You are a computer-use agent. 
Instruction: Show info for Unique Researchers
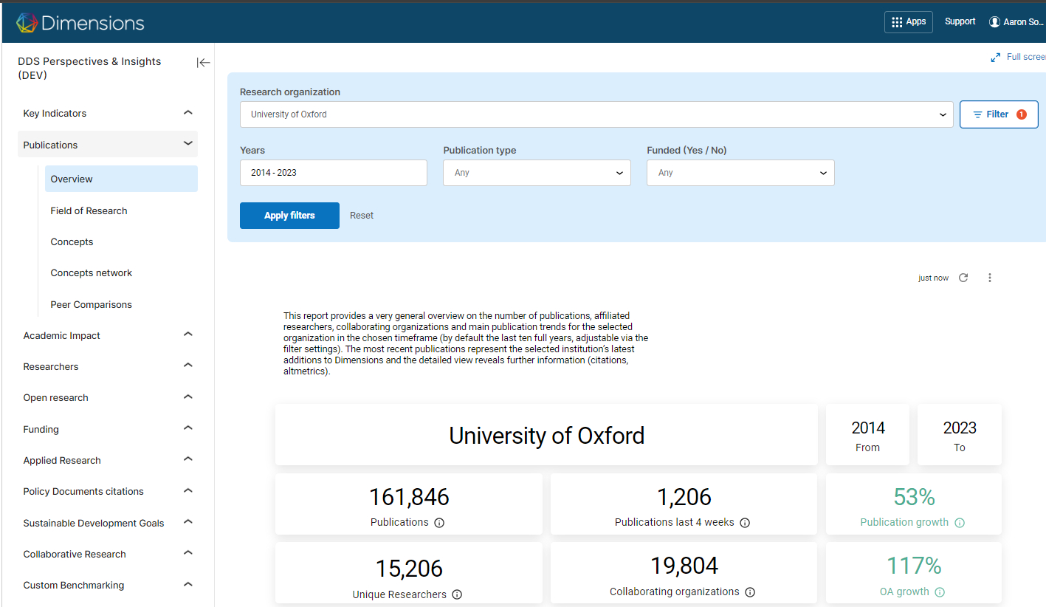(x=457, y=594)
